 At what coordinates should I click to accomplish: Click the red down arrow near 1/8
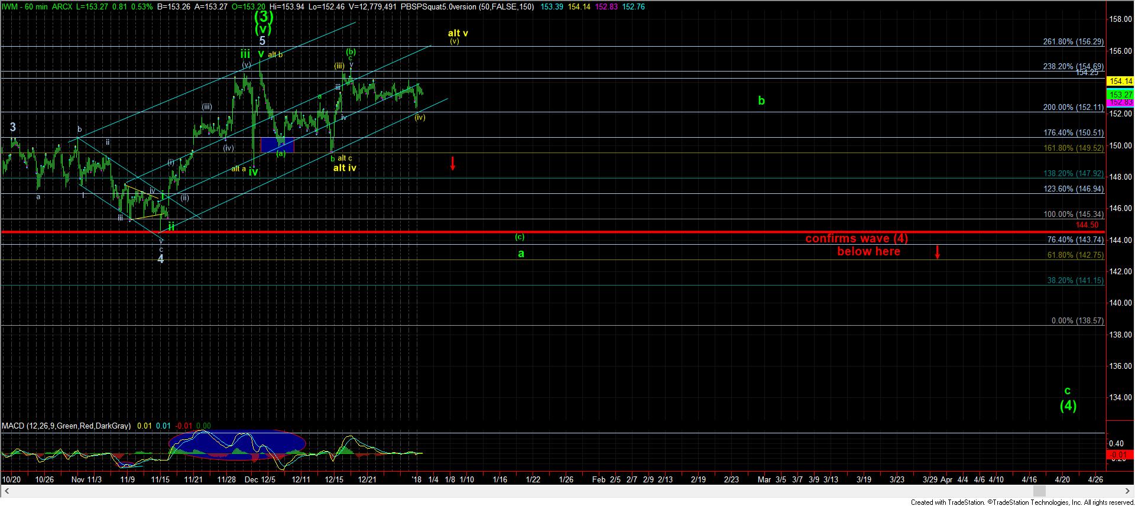(453, 164)
